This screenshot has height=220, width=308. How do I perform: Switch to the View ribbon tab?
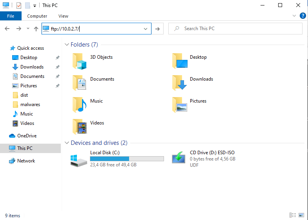(63, 16)
